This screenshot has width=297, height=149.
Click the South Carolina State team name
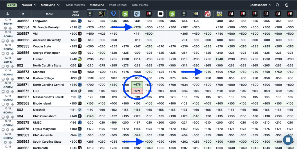tap(47, 142)
